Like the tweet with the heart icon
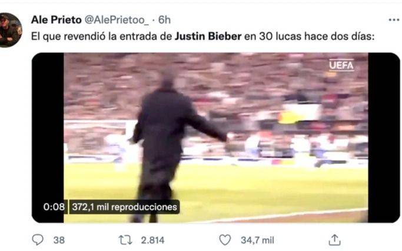Viewport: 402px width, 251px height. [225, 240]
